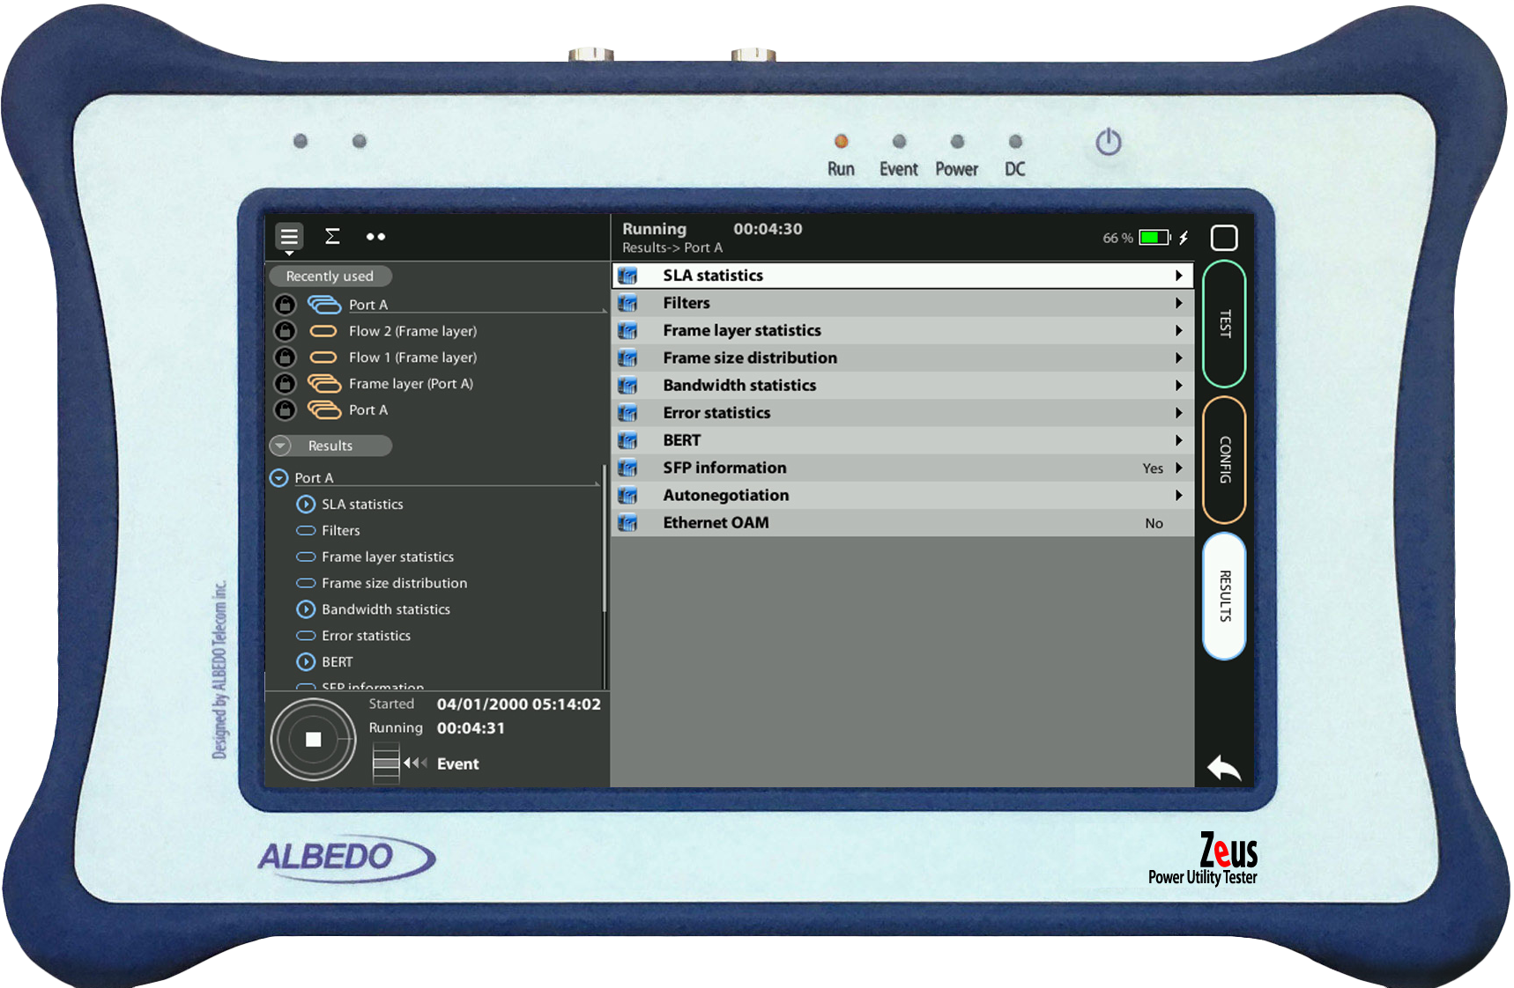Image resolution: width=1514 pixels, height=988 pixels.
Task: Click the Port A stacked-folders icon
Action: pos(325,304)
